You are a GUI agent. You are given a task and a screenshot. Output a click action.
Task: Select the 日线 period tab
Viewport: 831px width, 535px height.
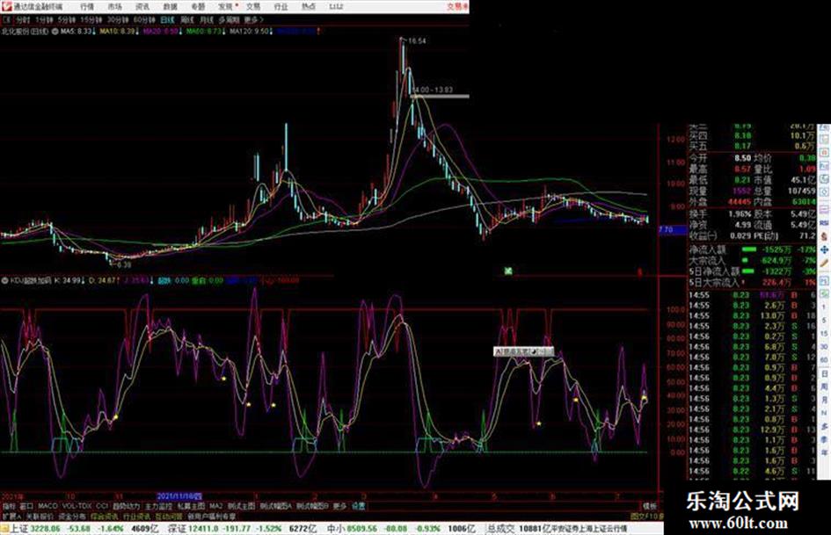click(167, 19)
